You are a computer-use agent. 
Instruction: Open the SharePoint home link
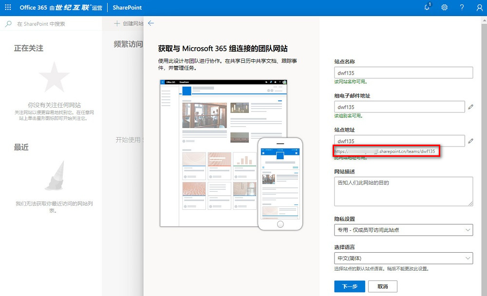[127, 7]
